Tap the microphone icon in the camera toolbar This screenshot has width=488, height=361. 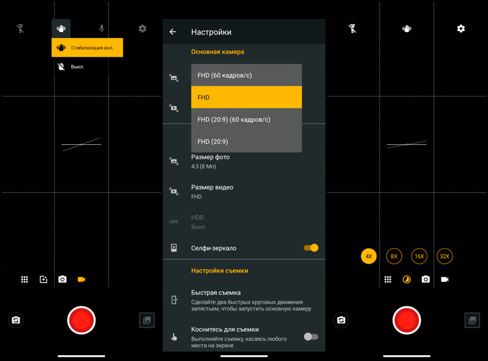101,28
